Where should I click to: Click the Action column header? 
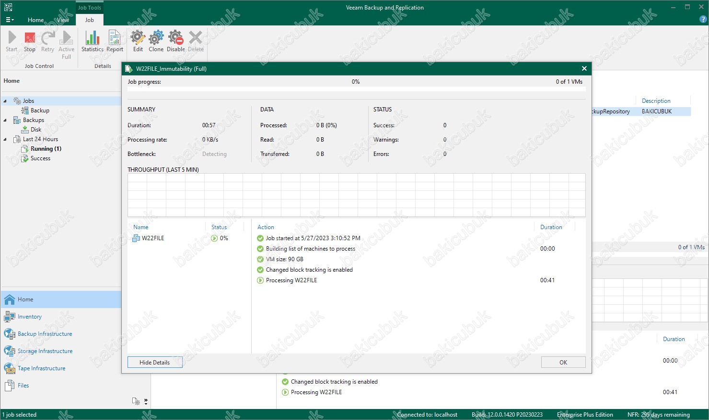coord(266,227)
